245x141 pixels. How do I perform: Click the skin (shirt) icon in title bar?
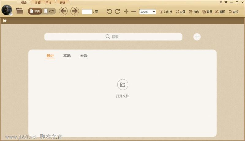226,2
